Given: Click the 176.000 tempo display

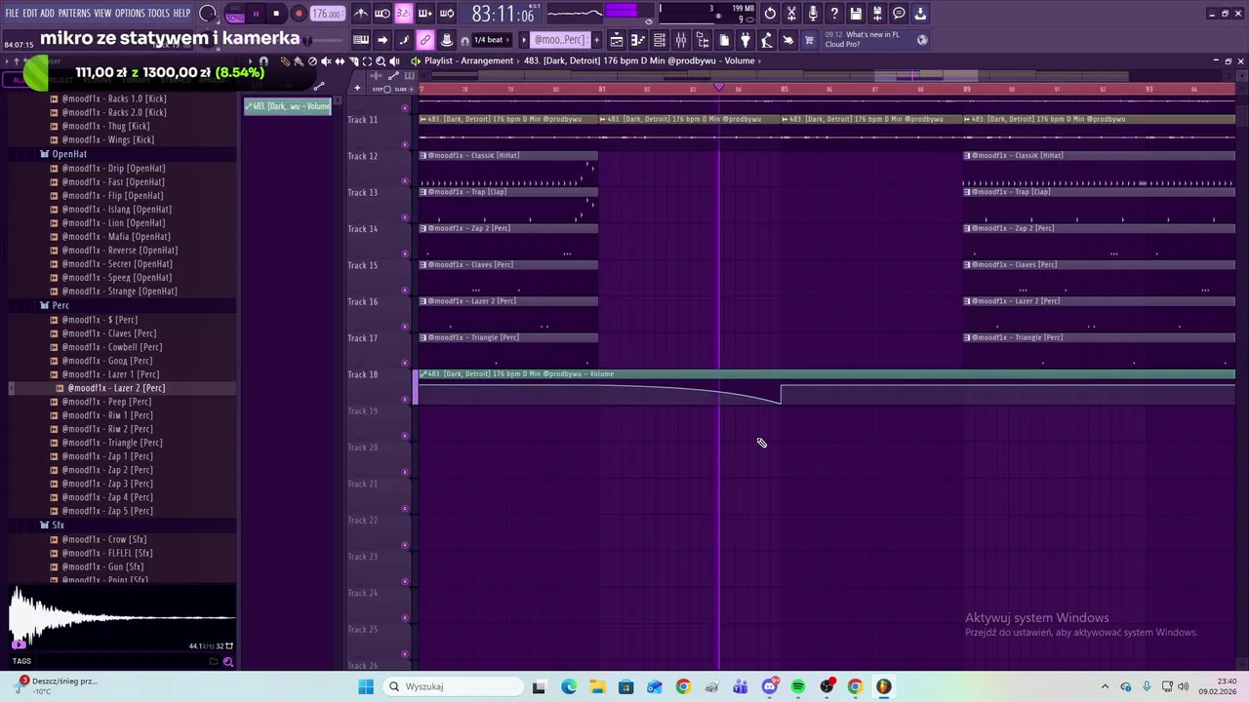Looking at the screenshot, I should coord(328,14).
